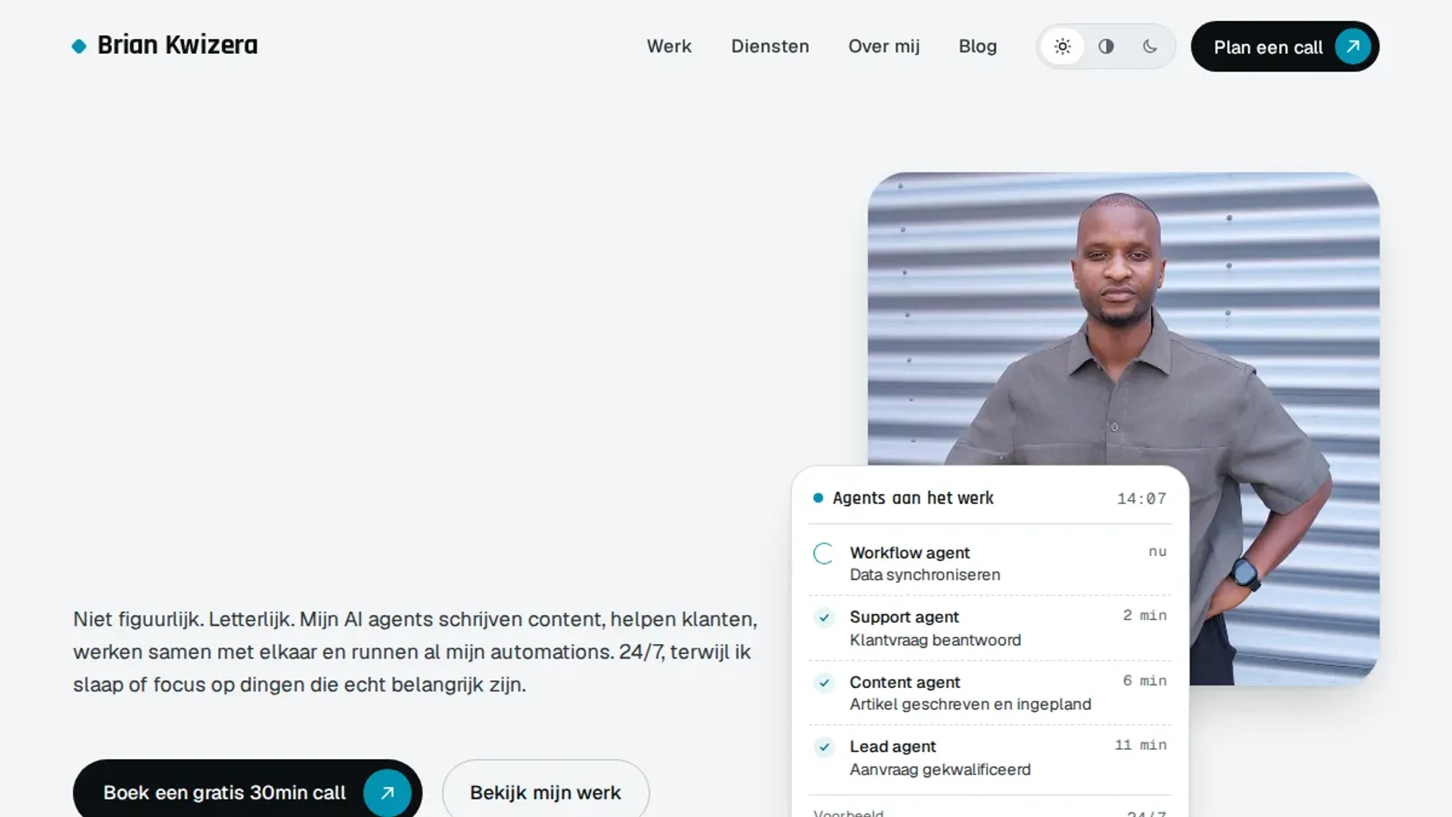Open the Brian Kwizera home link
This screenshot has height=817, width=1452.
[164, 45]
